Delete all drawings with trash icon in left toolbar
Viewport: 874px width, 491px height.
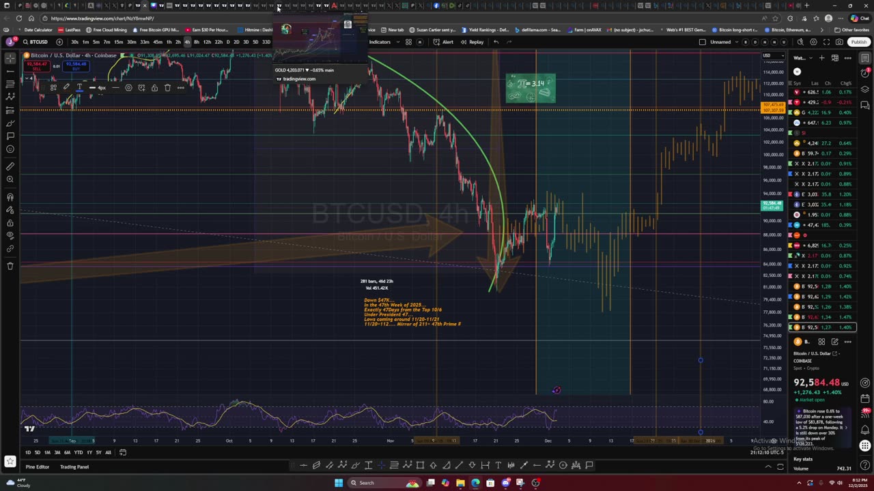[10, 266]
